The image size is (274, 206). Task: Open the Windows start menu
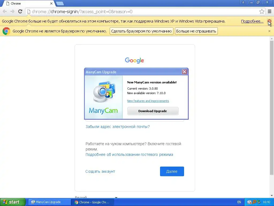13,202
